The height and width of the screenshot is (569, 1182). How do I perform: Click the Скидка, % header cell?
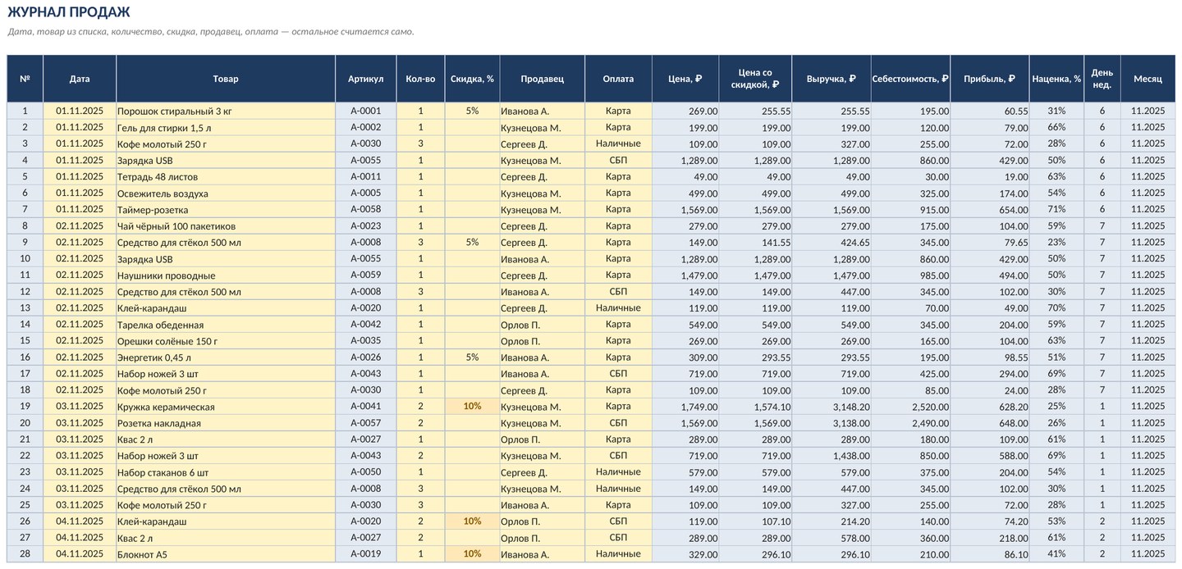(x=472, y=79)
